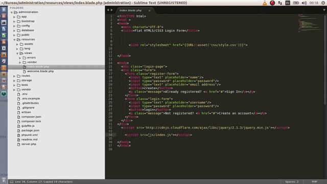Open the .gitattributes file

coord(30,103)
